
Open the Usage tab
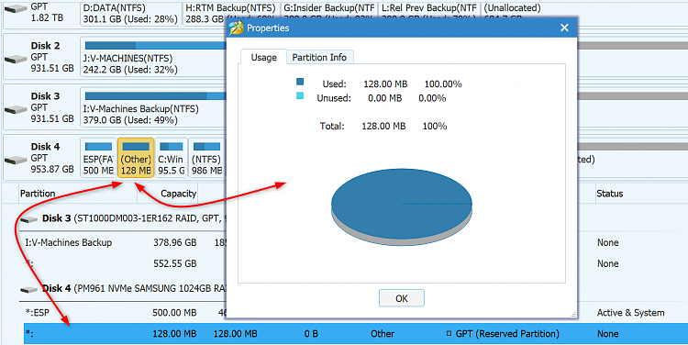(263, 57)
